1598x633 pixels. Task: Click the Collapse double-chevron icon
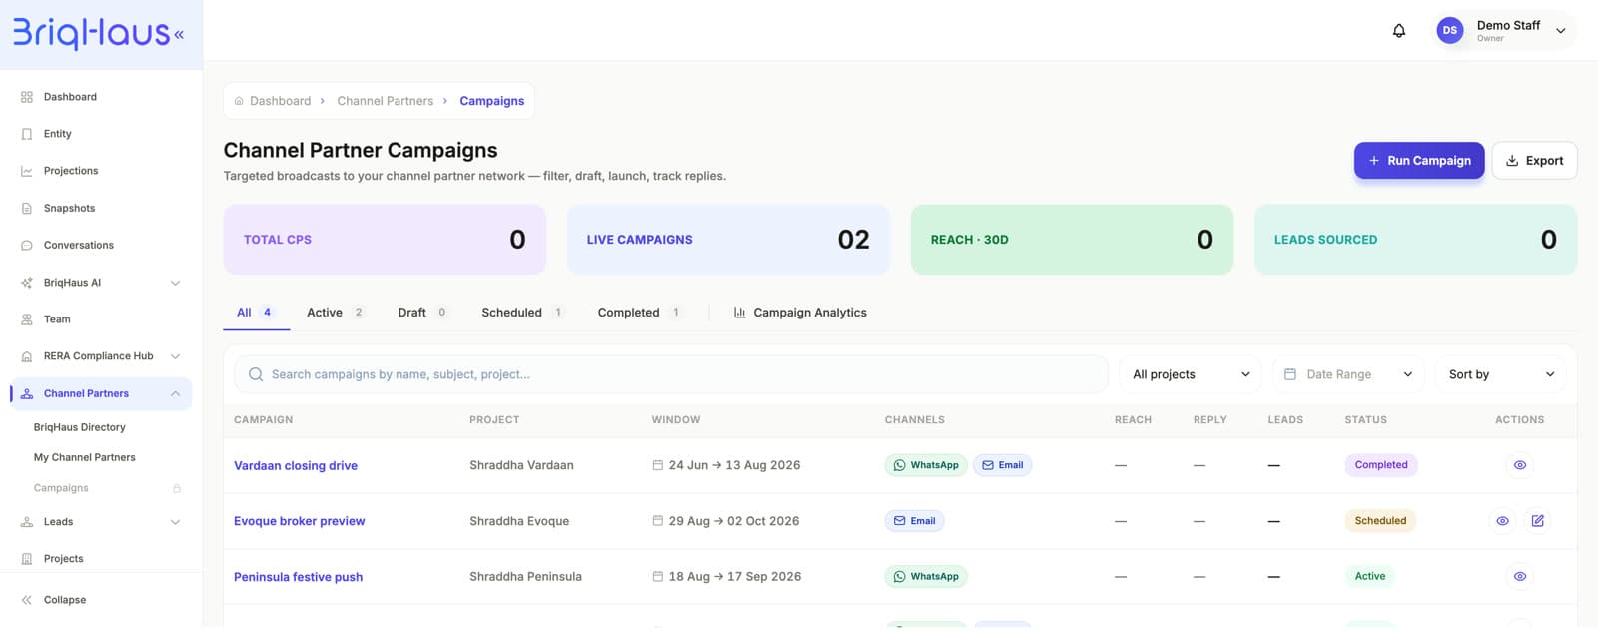coord(27,600)
